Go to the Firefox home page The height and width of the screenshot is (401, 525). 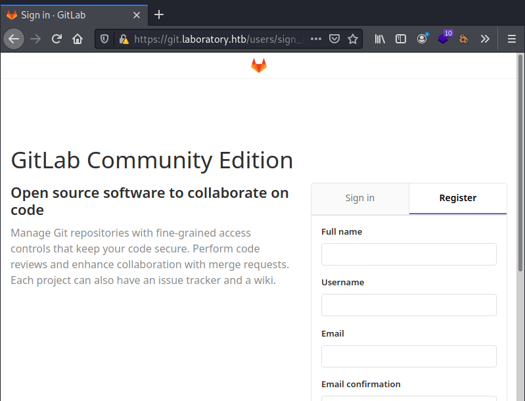point(78,39)
